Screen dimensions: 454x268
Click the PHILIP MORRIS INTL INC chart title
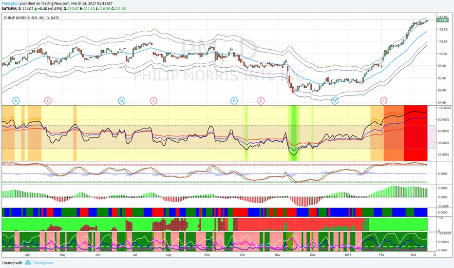tap(32, 18)
